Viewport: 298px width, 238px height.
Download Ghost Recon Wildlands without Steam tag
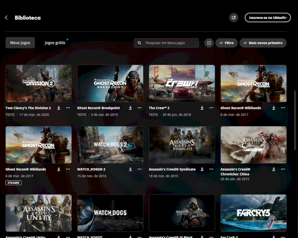274,108
